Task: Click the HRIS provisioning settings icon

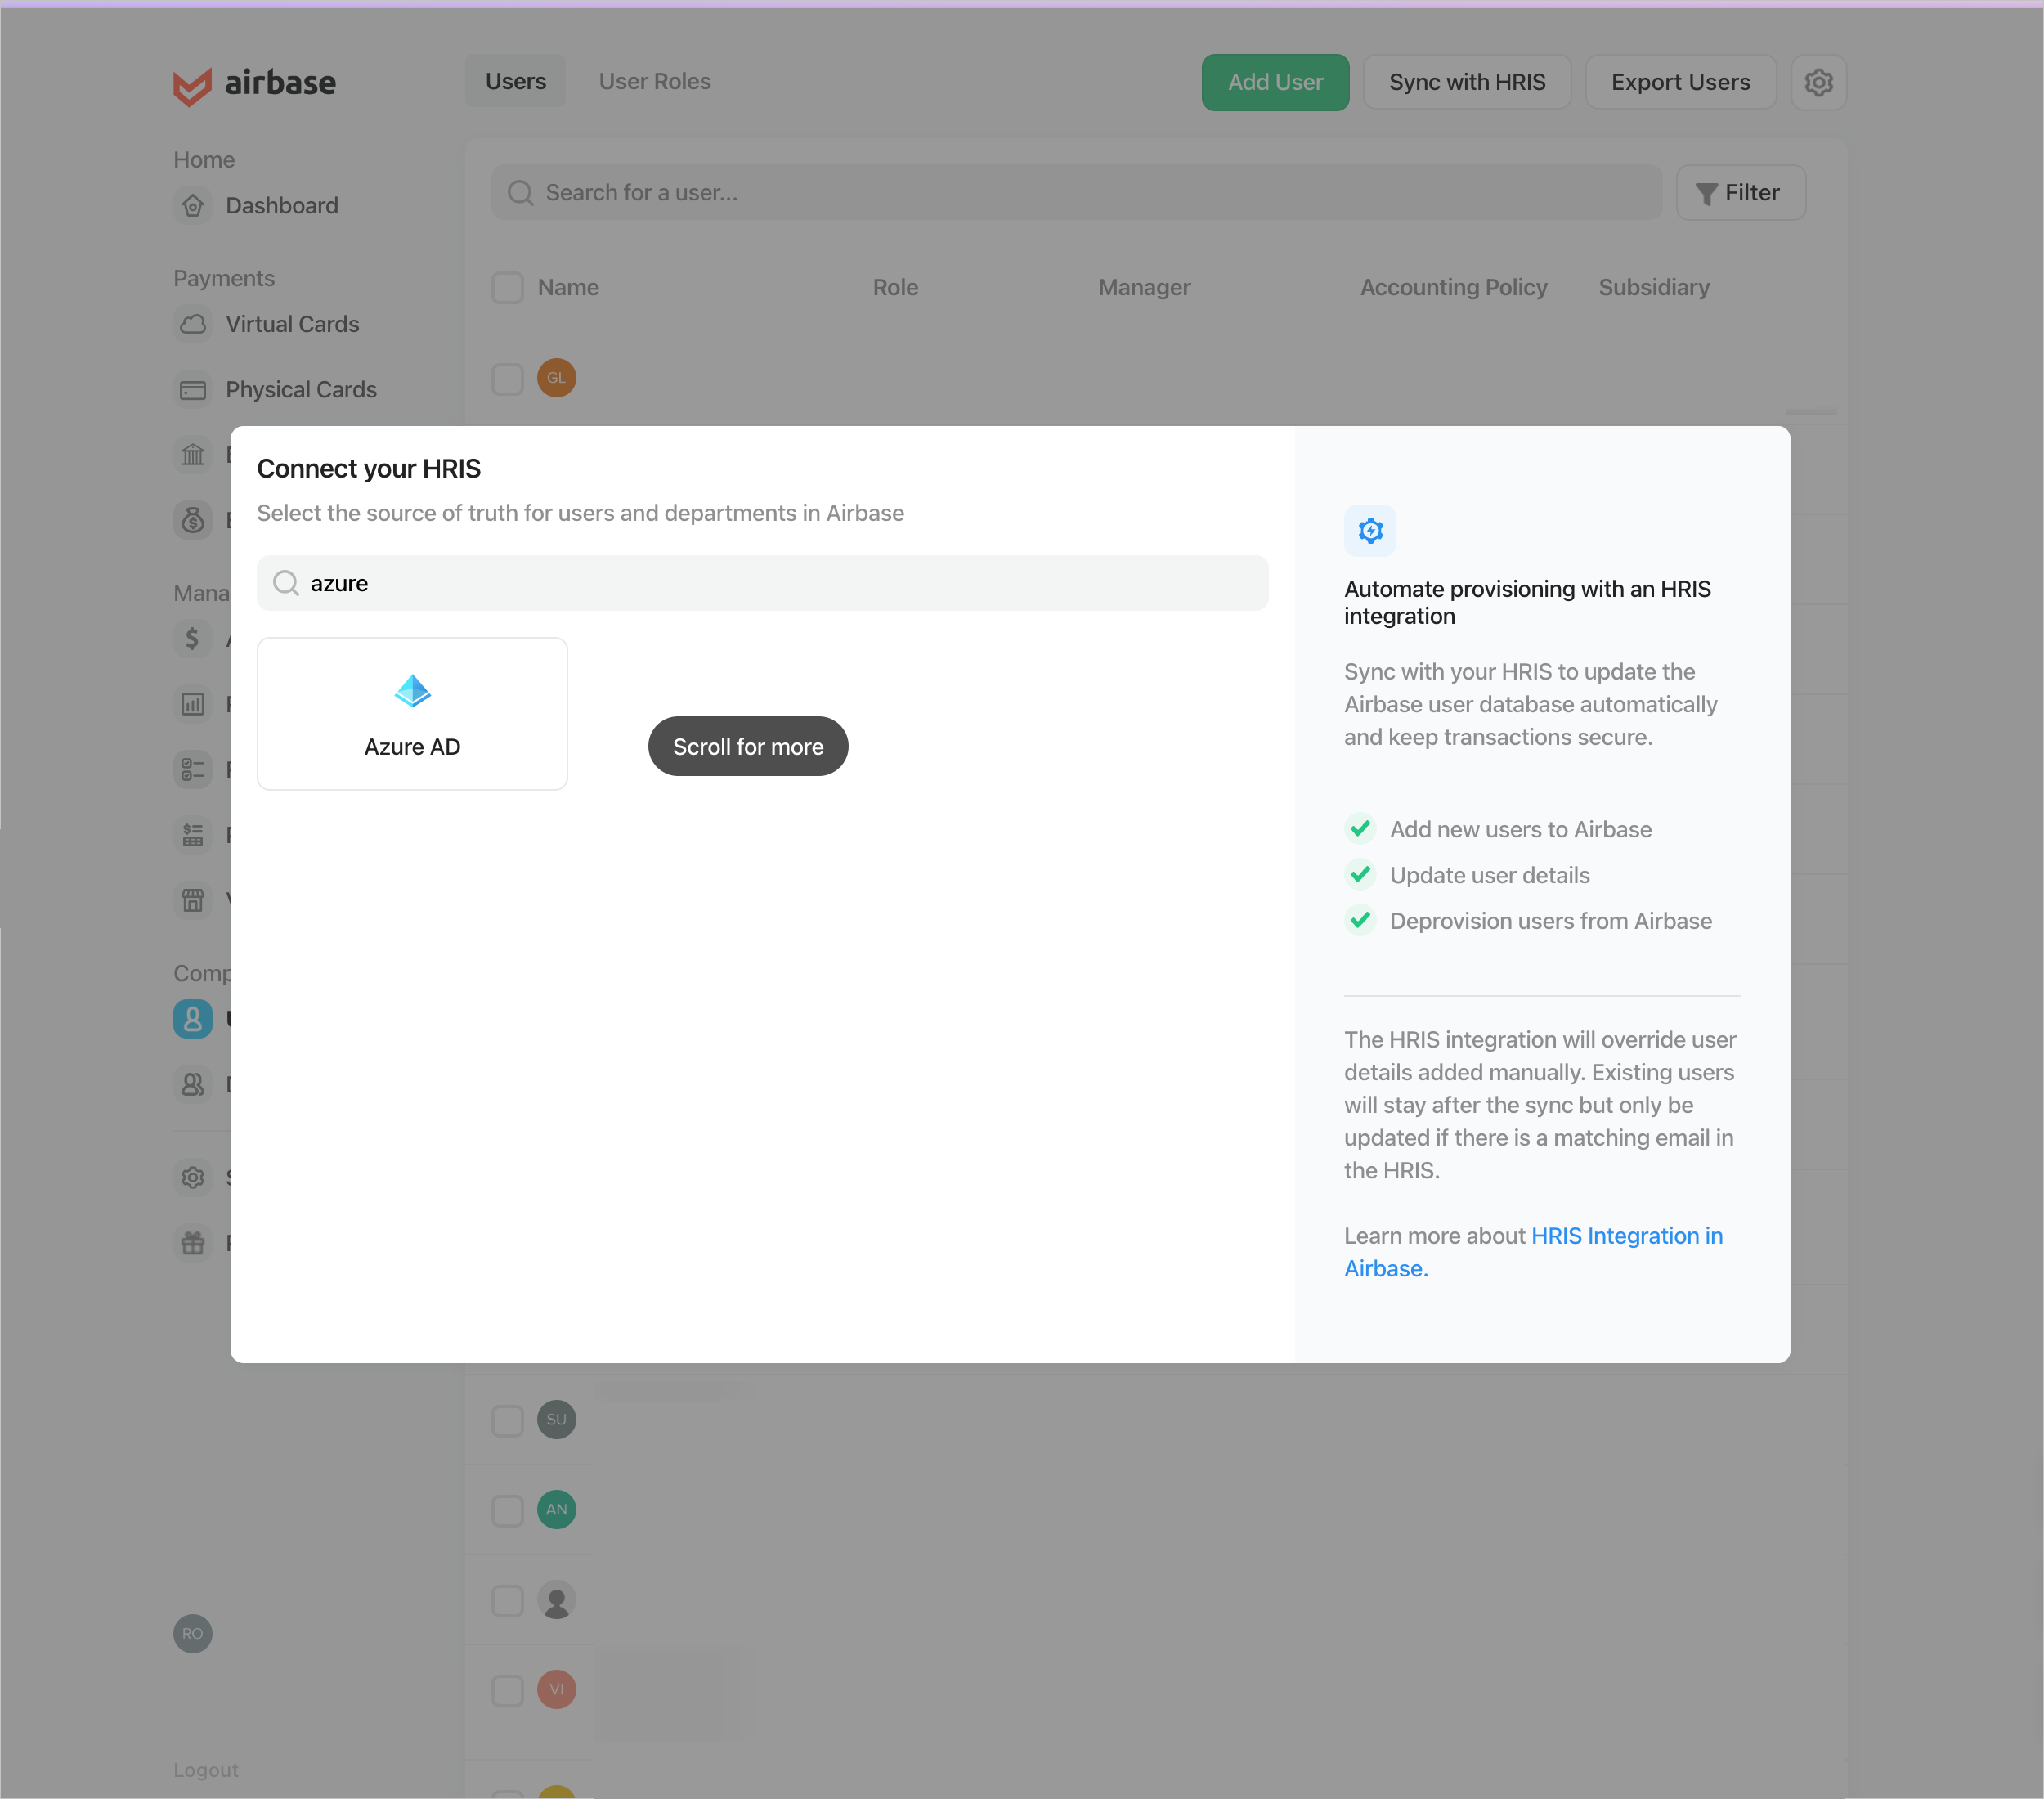Action: (x=1371, y=532)
